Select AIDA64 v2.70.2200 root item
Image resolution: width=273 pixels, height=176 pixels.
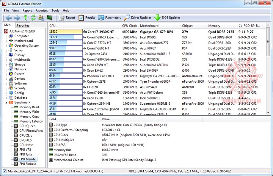coord(22,31)
